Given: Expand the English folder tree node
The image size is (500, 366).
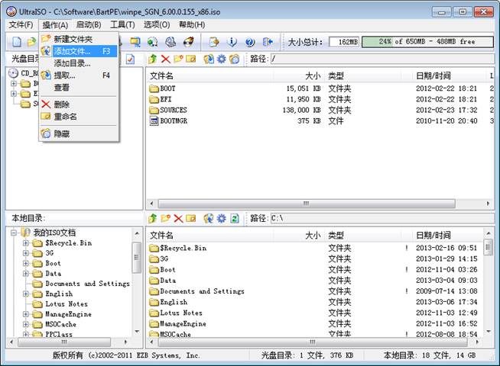Looking at the screenshot, I should (x=26, y=294).
